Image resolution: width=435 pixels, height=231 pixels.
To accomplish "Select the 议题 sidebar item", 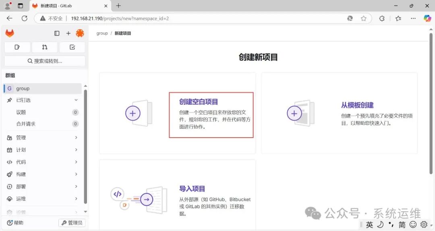I will pyautogui.click(x=21, y=112).
